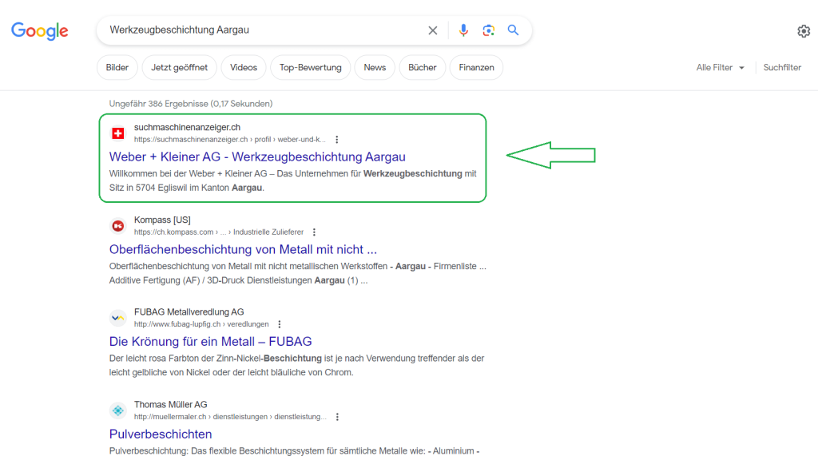Click the suchmaschinenanzeiger.ch site name
818x460 pixels.
point(187,127)
